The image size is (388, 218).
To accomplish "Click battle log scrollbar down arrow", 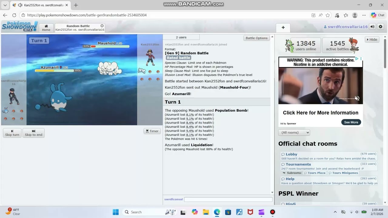I will coord(272,193).
